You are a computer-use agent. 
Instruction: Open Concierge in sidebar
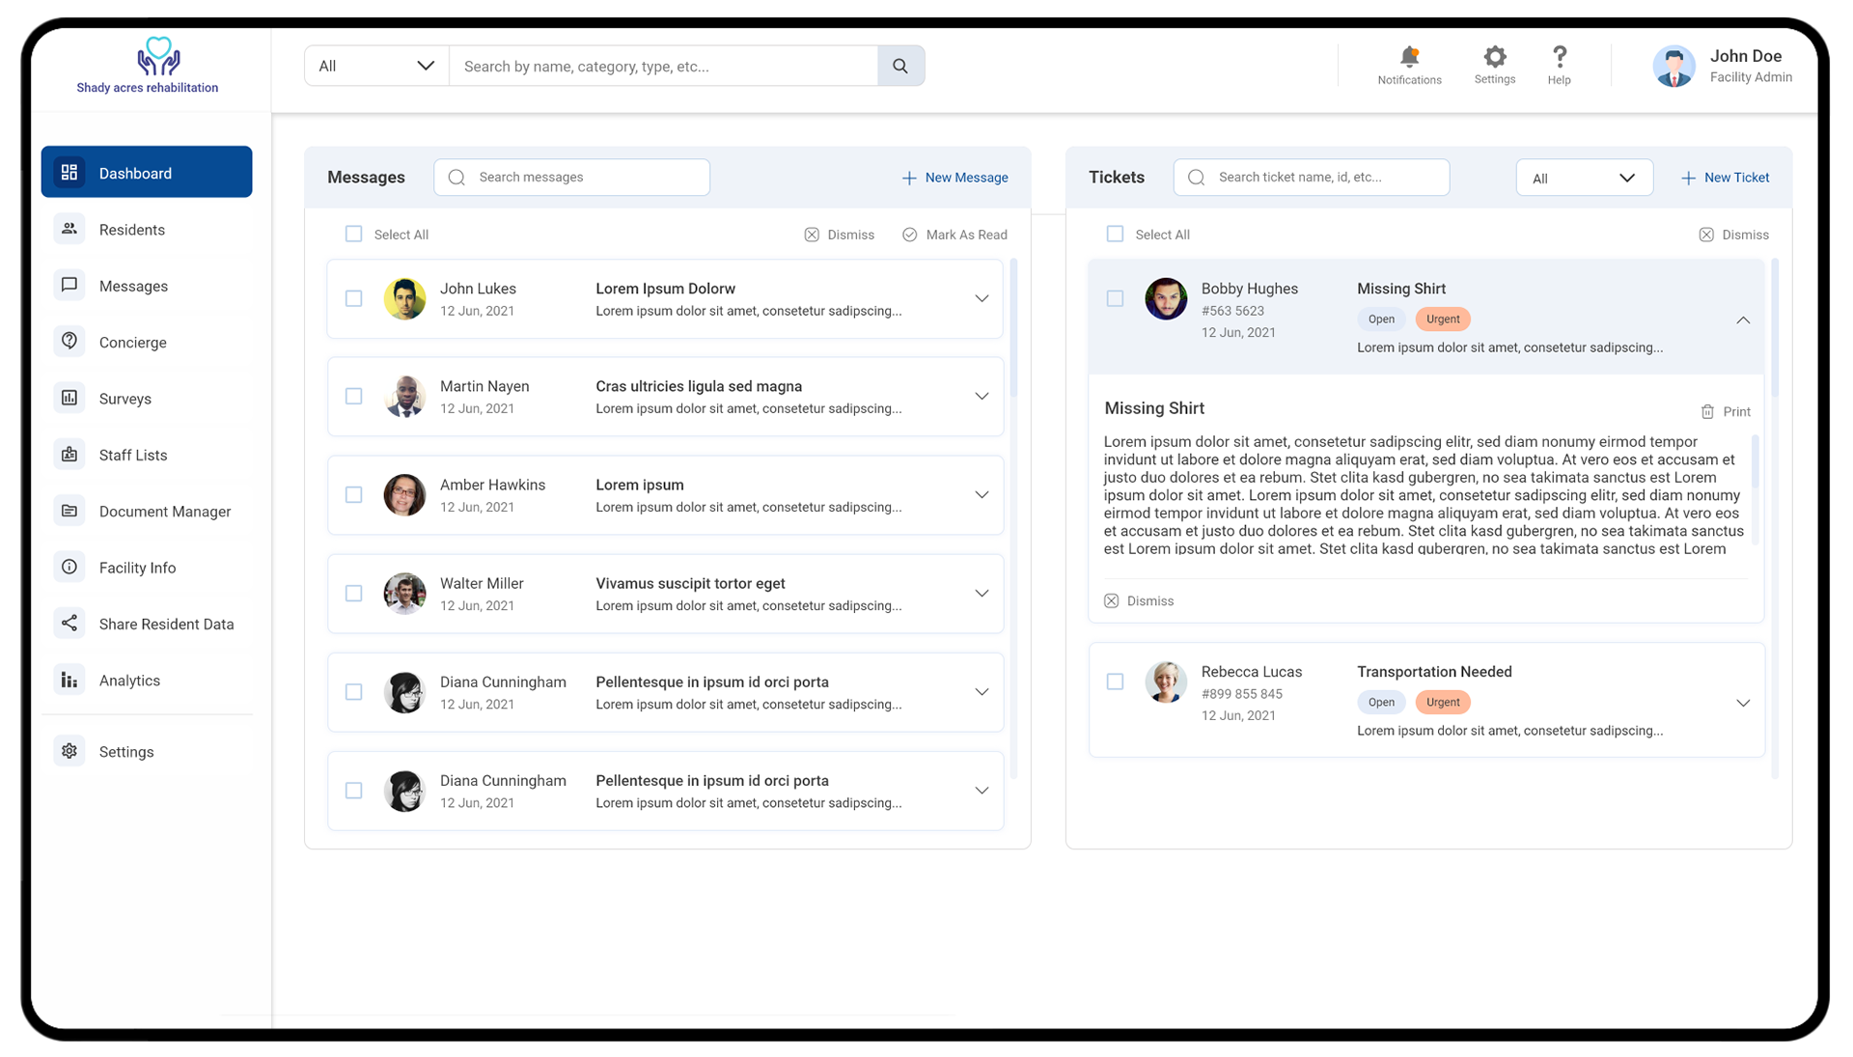pyautogui.click(x=147, y=342)
